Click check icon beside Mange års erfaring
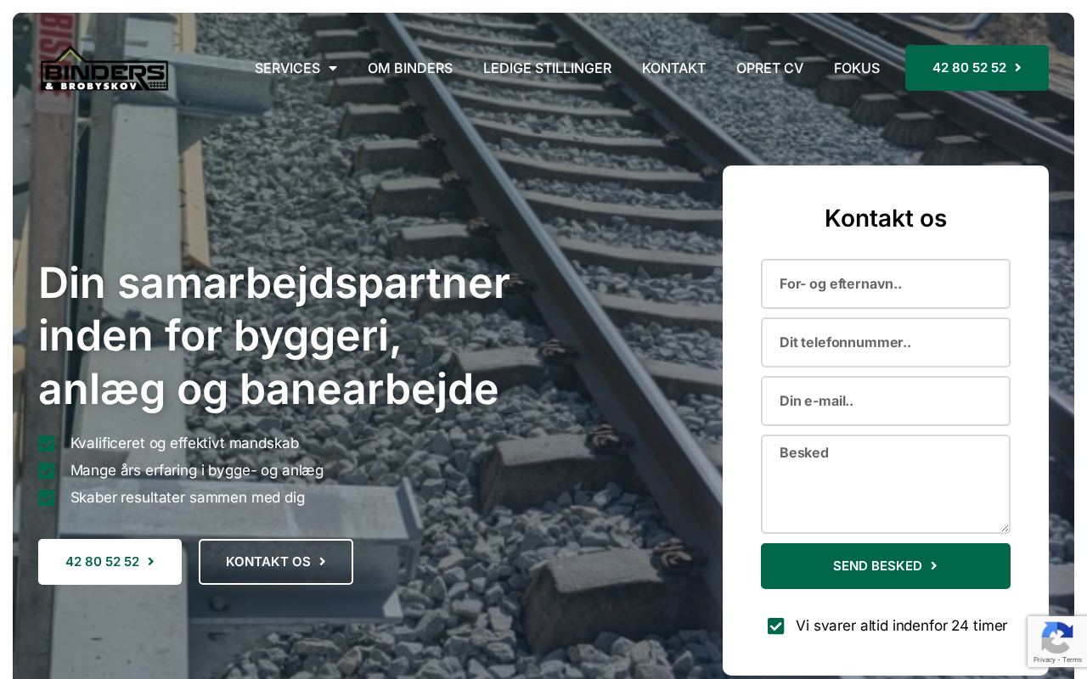Screen dimensions: 1087x679 (x=47, y=470)
